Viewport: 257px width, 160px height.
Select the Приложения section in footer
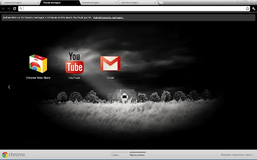(137, 155)
